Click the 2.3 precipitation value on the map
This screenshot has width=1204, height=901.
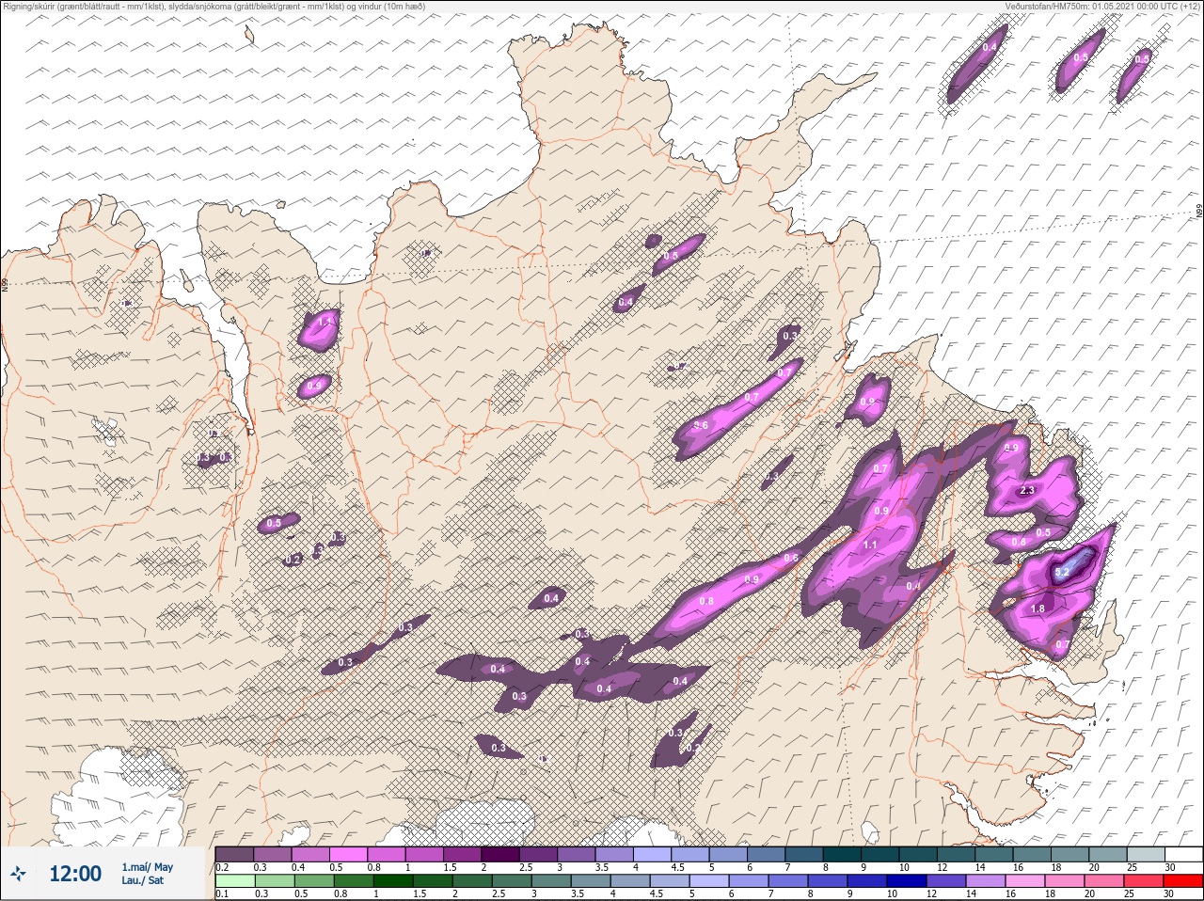click(x=1027, y=490)
